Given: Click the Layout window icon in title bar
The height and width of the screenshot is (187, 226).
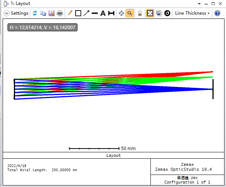Looking at the screenshot, I should [6, 4].
